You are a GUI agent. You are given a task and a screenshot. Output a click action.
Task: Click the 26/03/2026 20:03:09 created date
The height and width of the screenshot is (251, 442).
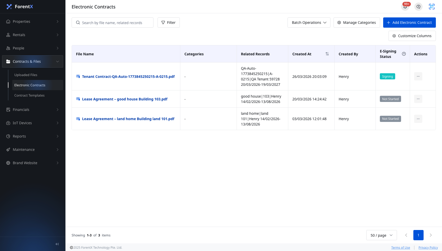click(310, 76)
